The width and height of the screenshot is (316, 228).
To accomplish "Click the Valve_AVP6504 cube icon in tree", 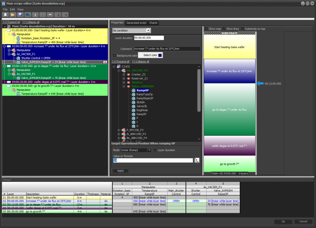I will tap(128, 86).
